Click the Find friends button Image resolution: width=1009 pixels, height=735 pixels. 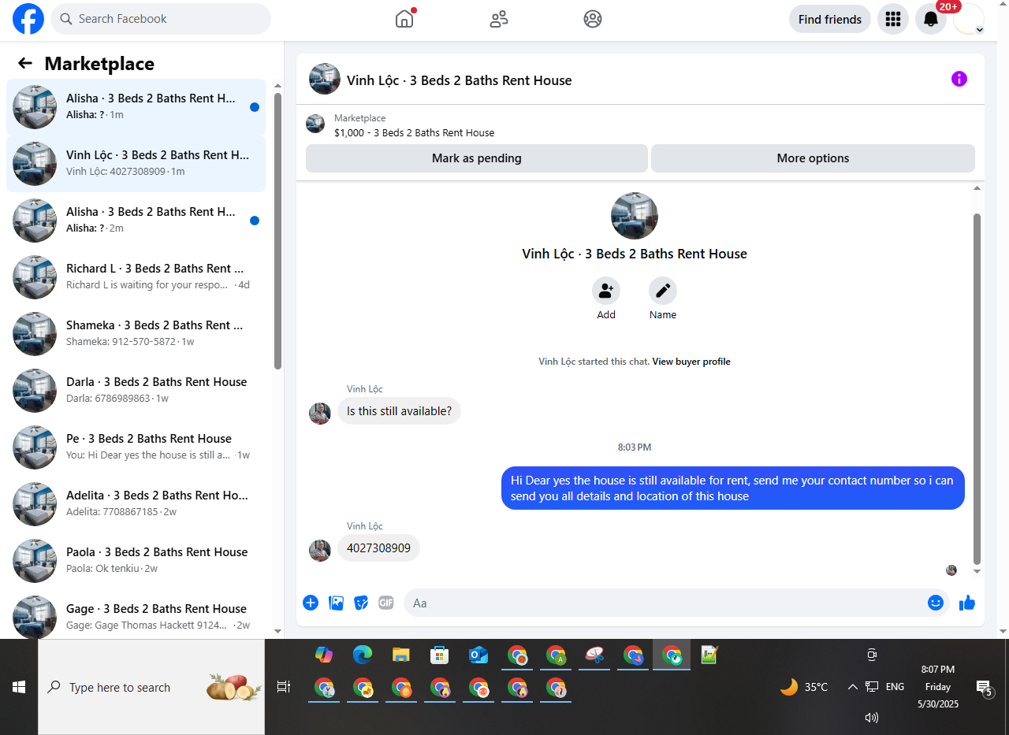pyautogui.click(x=830, y=19)
